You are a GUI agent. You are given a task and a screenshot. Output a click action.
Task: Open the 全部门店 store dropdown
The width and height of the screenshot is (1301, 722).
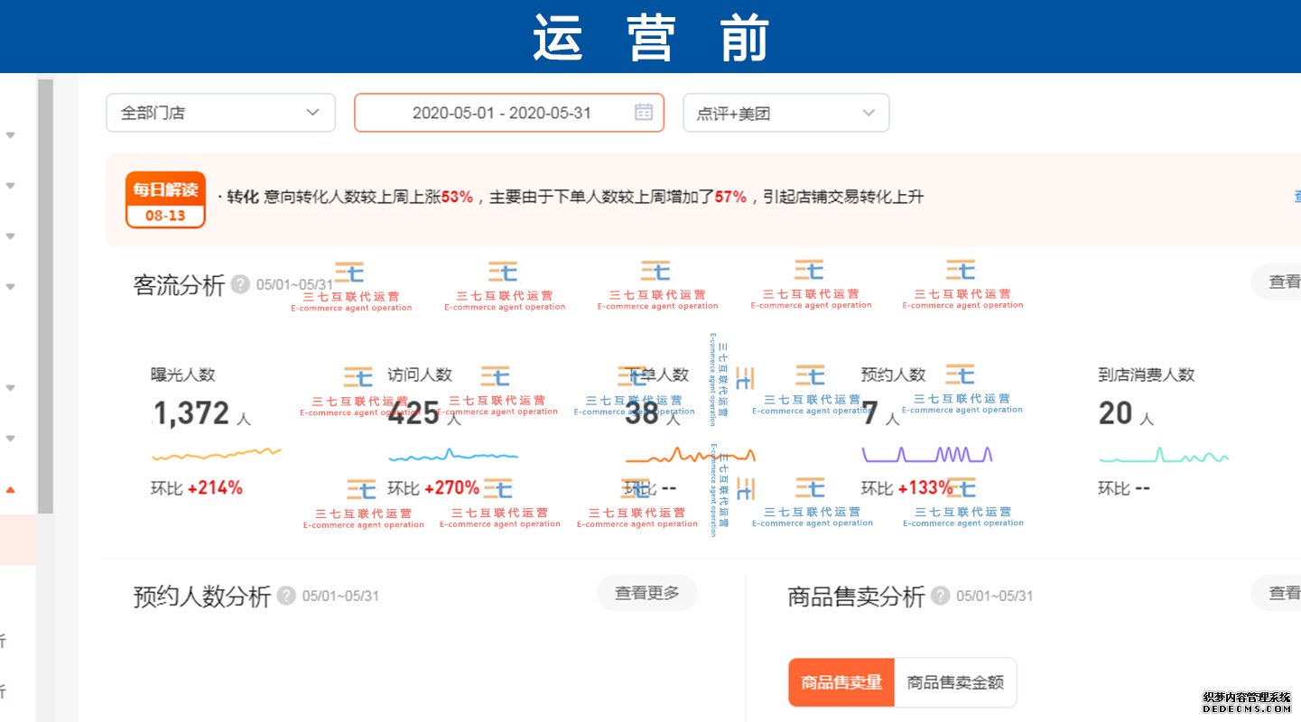(x=220, y=113)
